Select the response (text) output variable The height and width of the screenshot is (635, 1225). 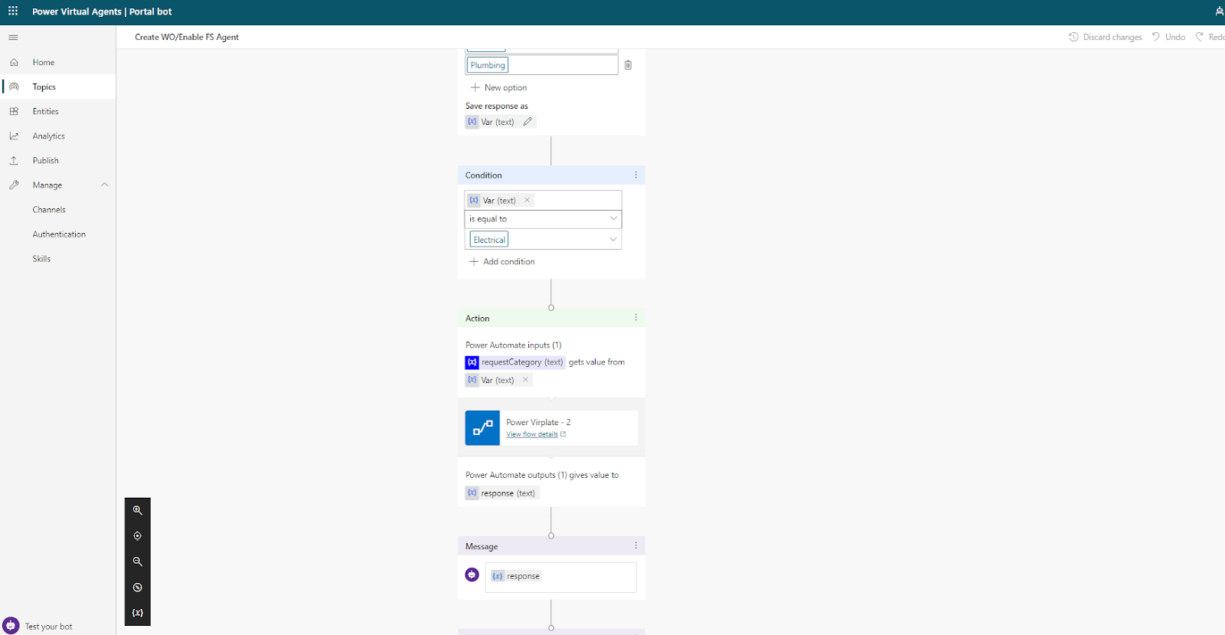(502, 493)
